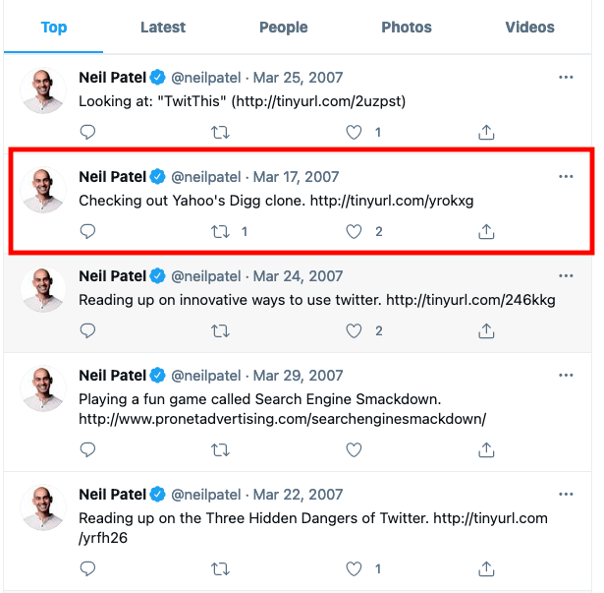The image size is (604, 593).
Task: Retweet the Mar 29, 2007 Smackdown tweet
Action: tap(220, 449)
